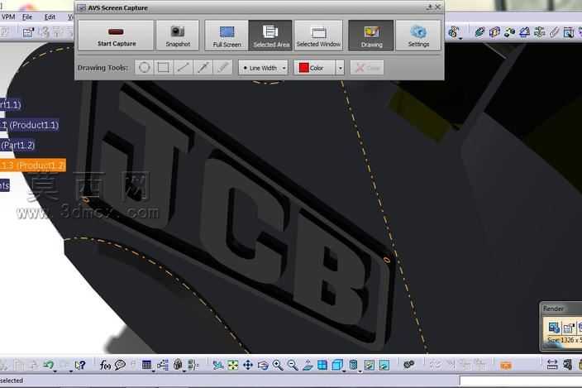
Task: Click the comment bubble icon
Action: 120,365
